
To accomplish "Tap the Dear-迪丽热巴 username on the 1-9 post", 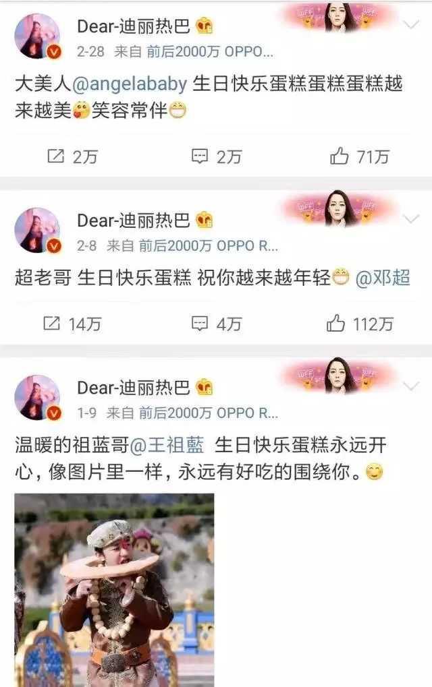I will (134, 388).
